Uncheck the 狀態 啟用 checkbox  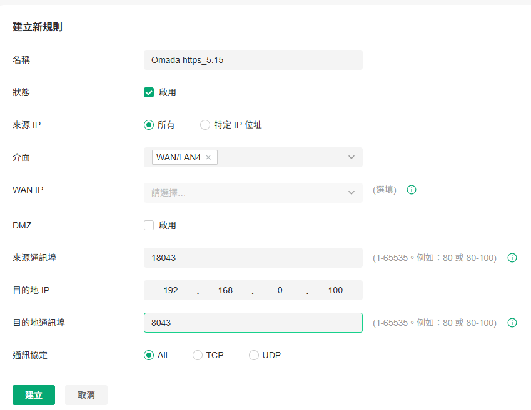pos(149,92)
